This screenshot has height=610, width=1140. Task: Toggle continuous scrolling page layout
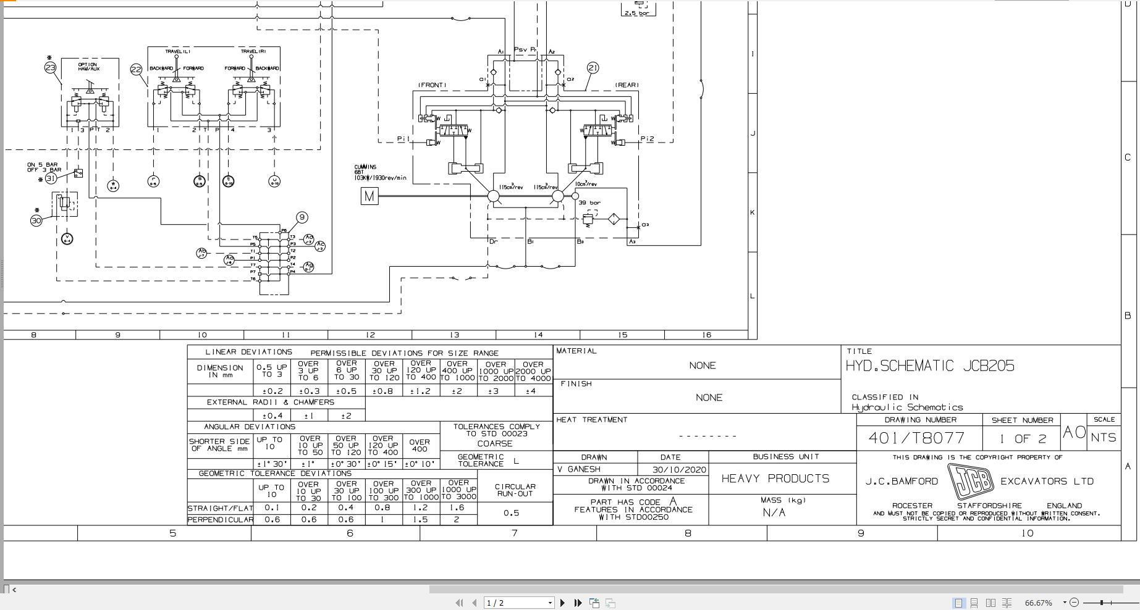pos(974,602)
